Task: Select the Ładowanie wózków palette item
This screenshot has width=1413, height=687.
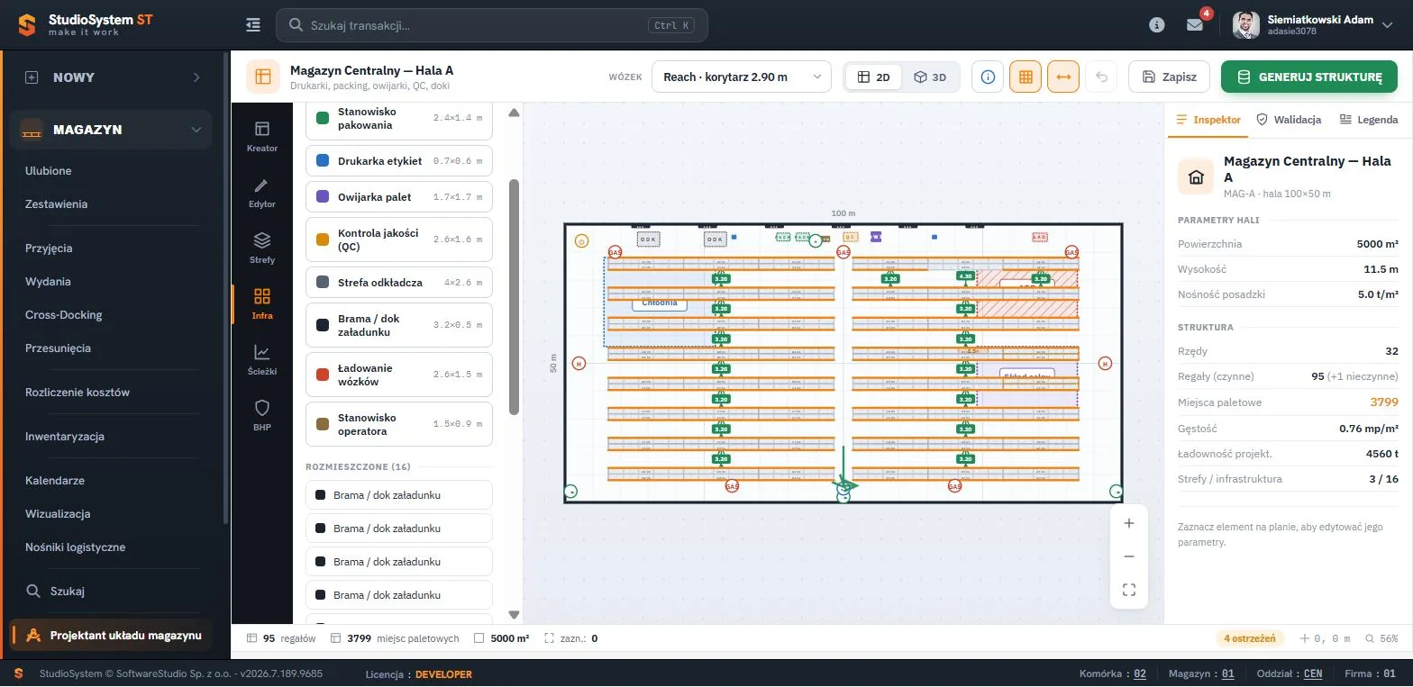Action: (399, 375)
